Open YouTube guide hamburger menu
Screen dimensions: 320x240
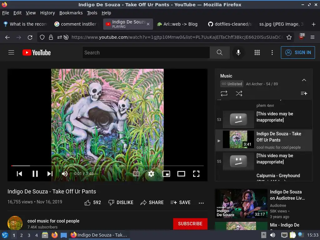(x=11, y=52)
